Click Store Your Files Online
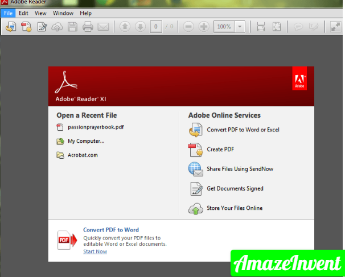Screen dimensions: 345x277 coord(235,208)
